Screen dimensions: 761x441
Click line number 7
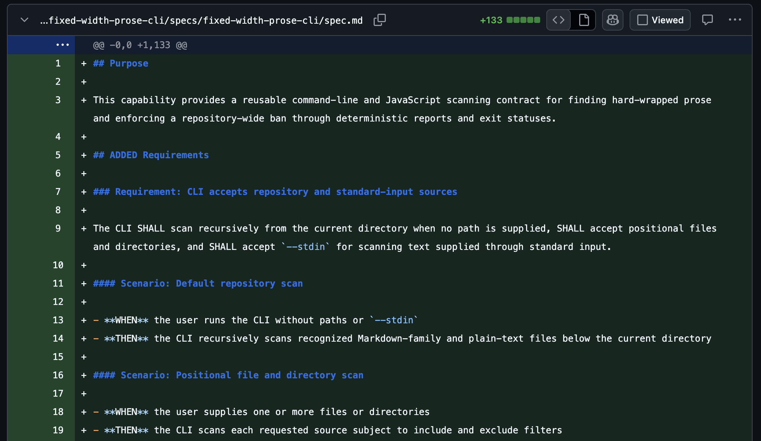58,192
